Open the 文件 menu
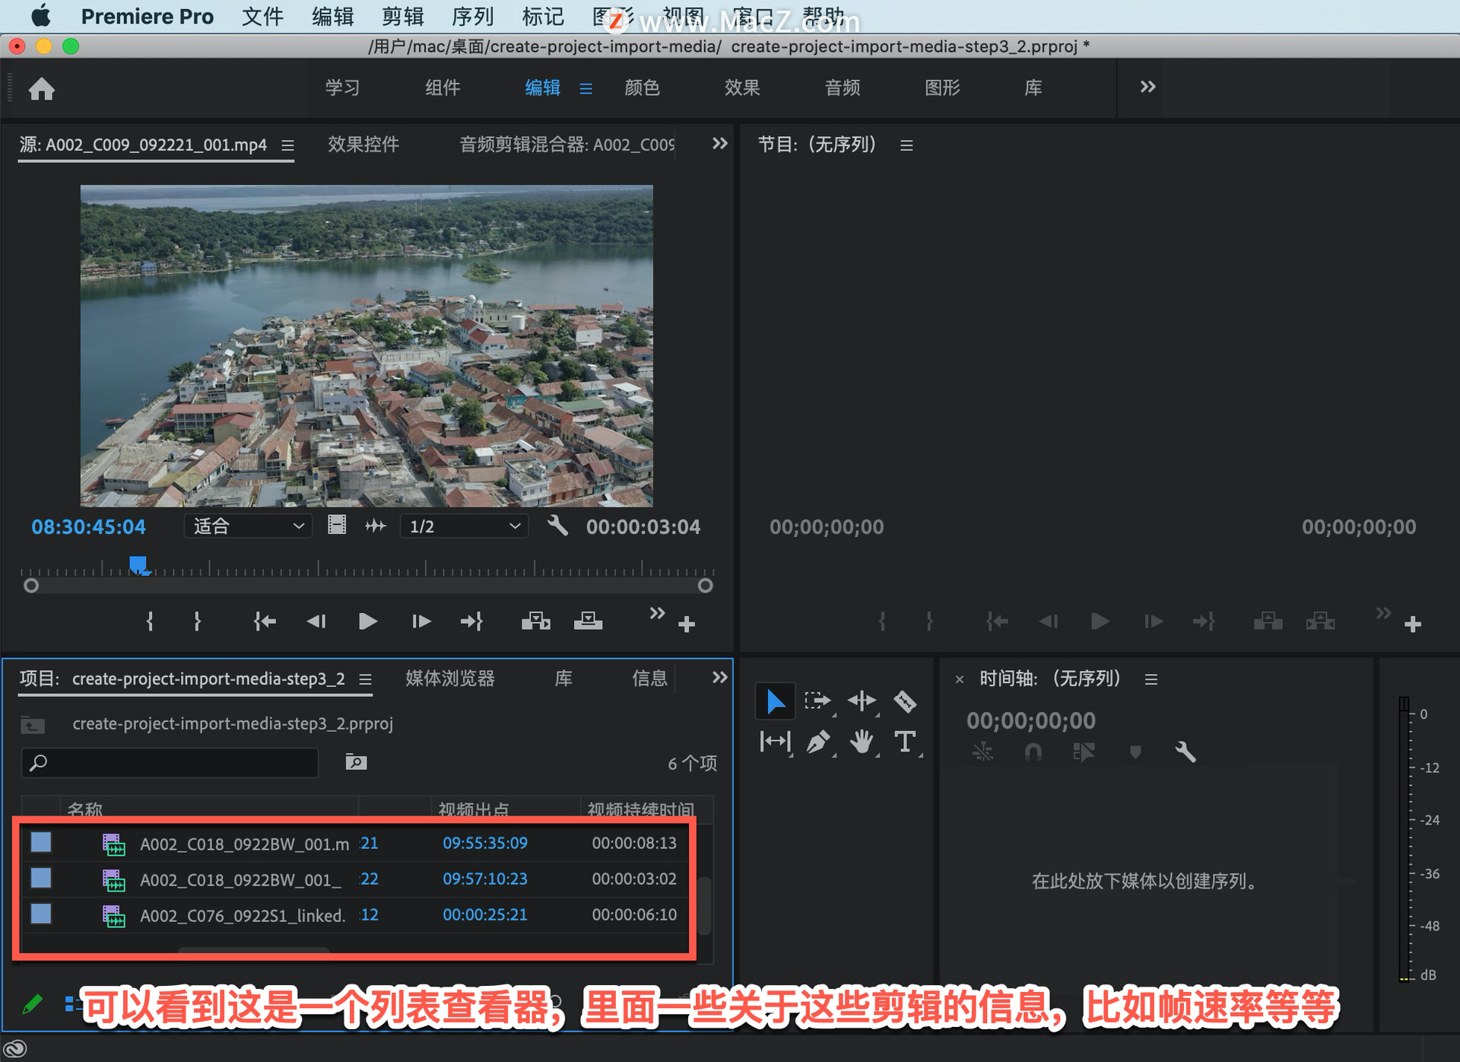This screenshot has width=1460, height=1062. pyautogui.click(x=262, y=16)
